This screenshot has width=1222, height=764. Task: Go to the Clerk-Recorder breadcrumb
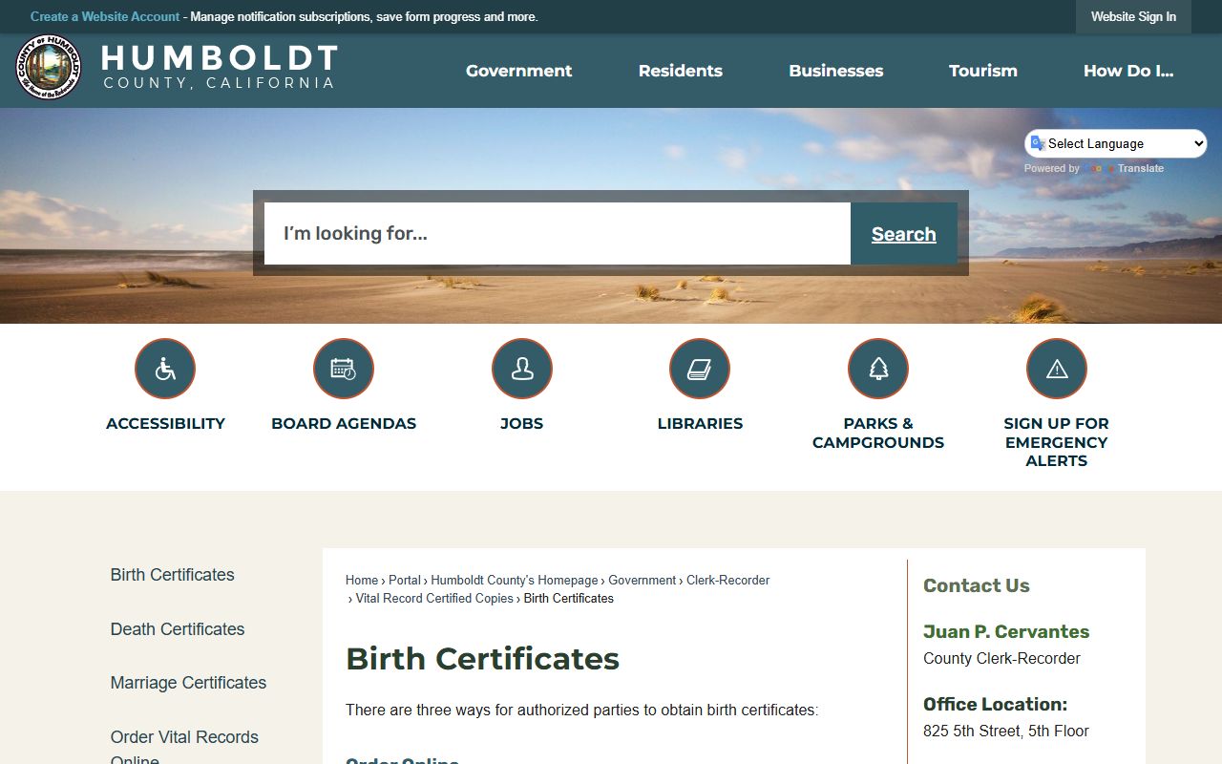coord(727,581)
